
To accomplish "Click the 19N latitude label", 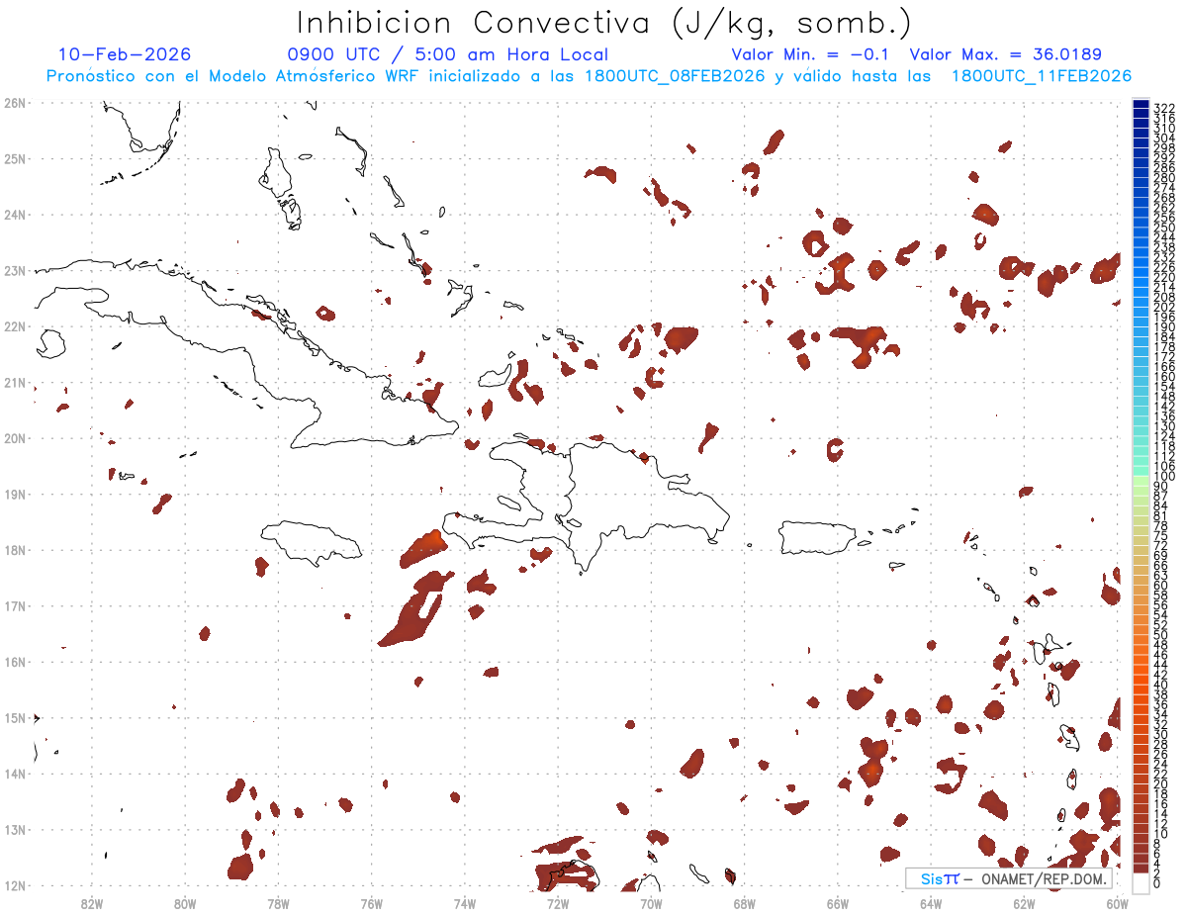I will click(15, 494).
